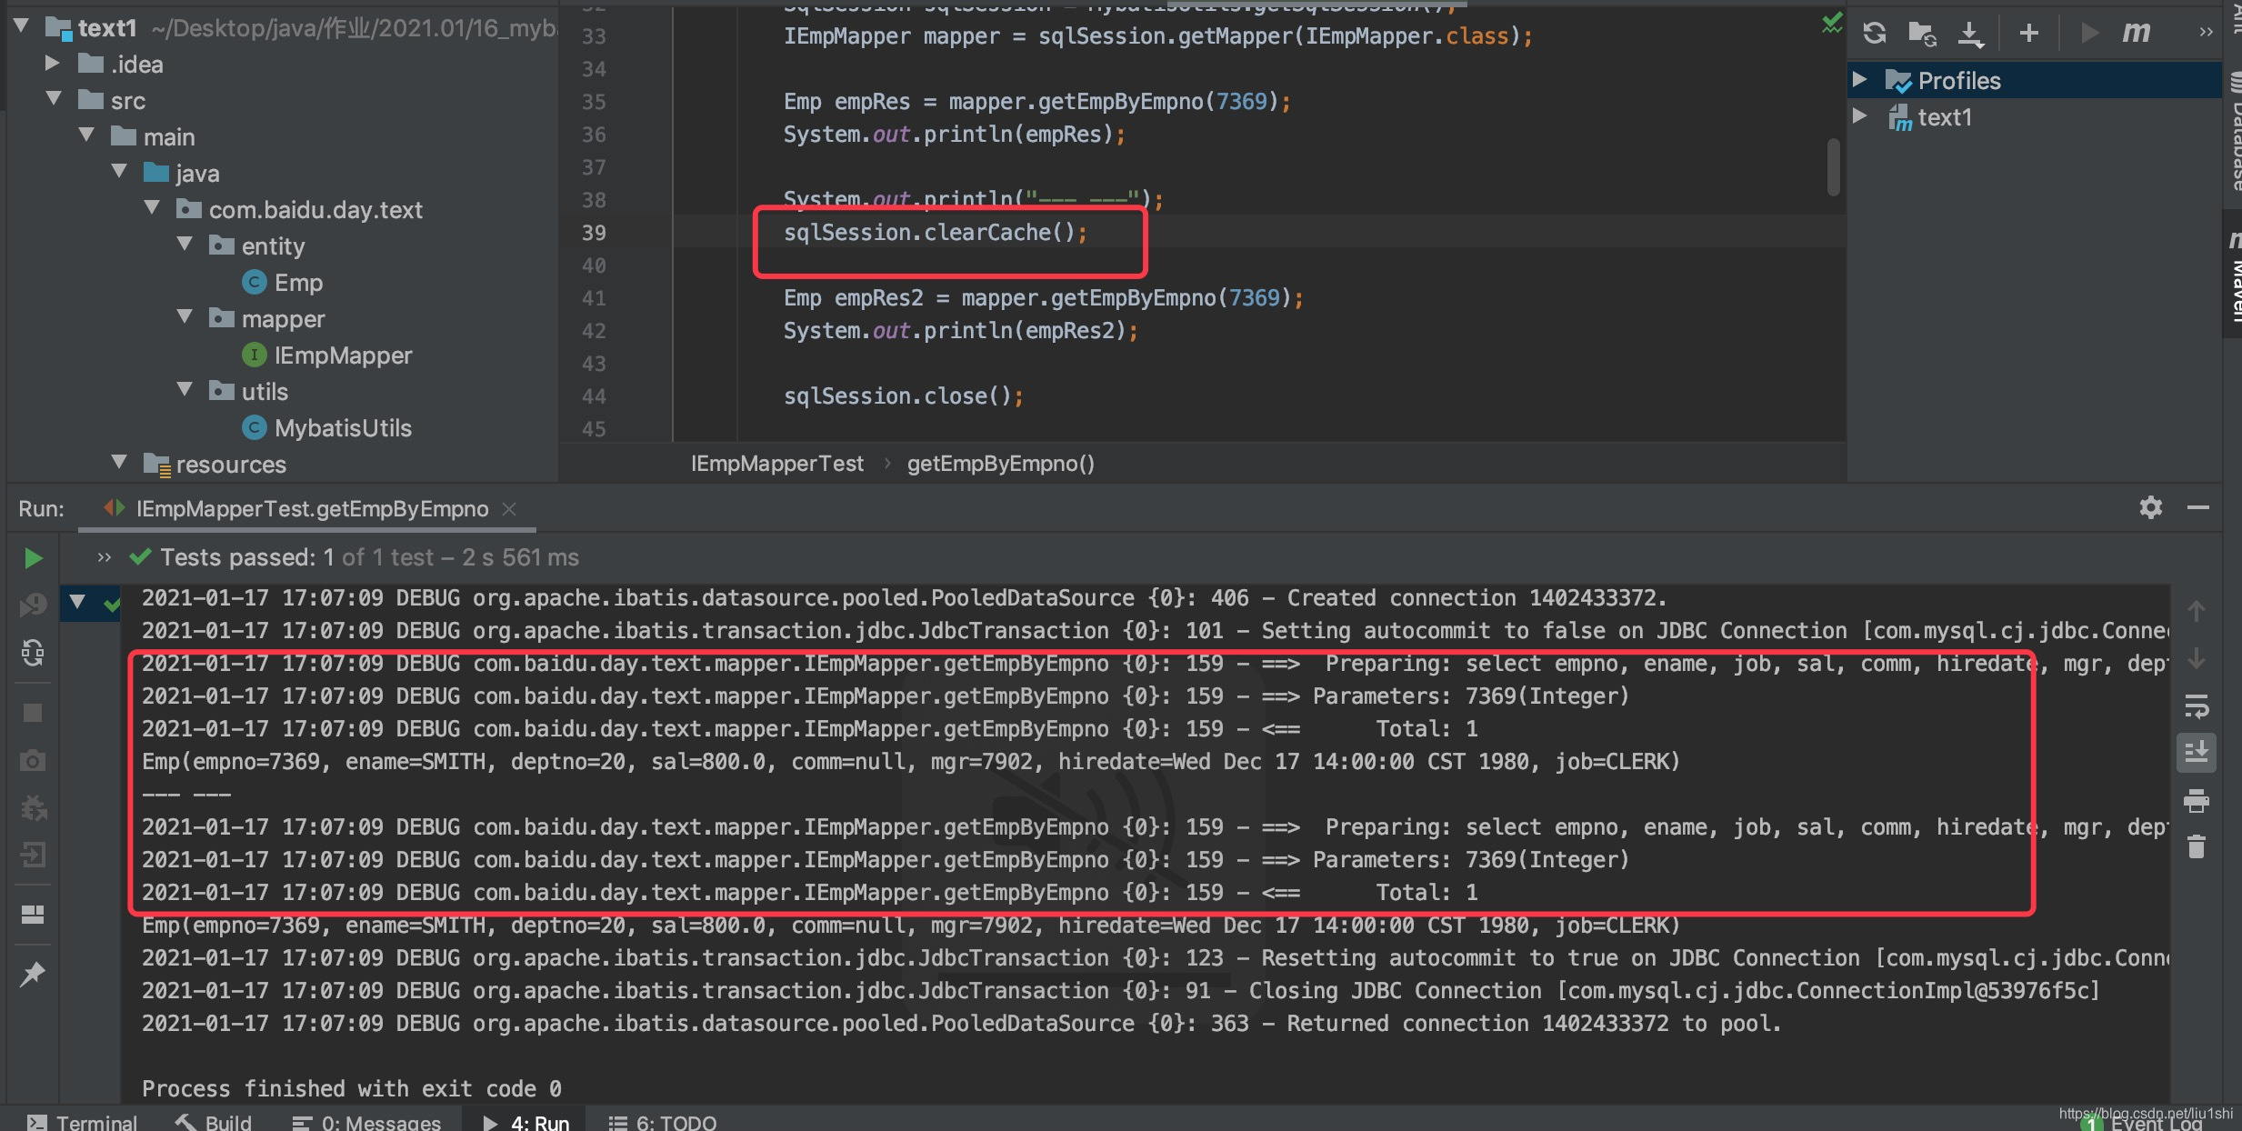The height and width of the screenshot is (1131, 2242).
Task: Toggle soft-wrap in console output
Action: 2196,706
